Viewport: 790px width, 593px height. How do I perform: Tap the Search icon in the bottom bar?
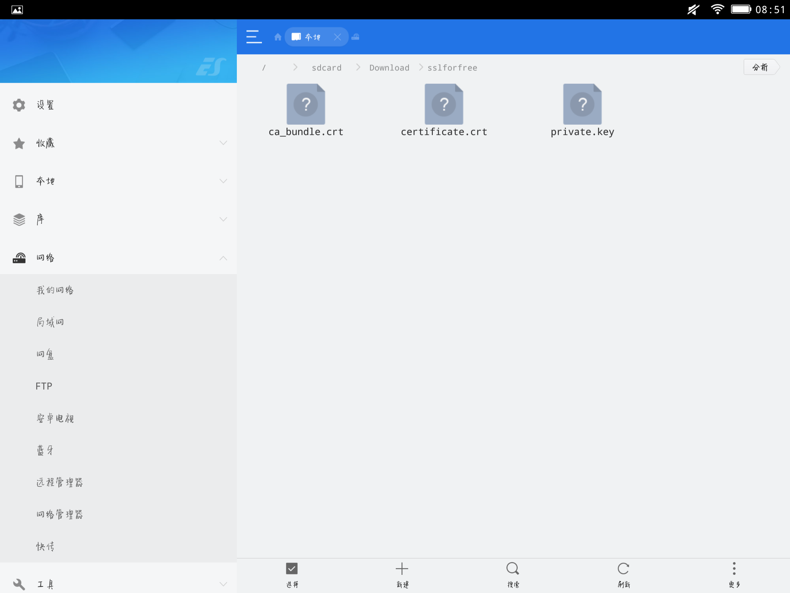point(512,568)
